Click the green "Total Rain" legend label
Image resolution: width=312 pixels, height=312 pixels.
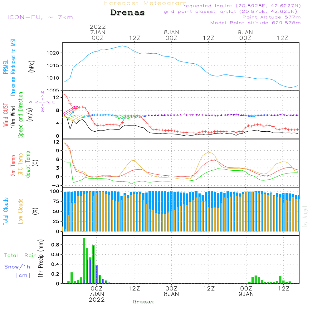(x=21, y=256)
